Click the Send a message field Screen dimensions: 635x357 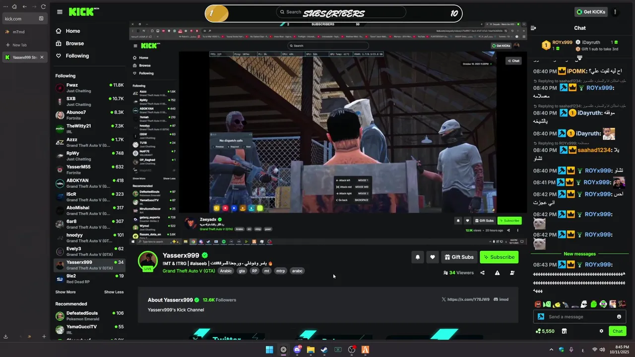click(x=580, y=317)
